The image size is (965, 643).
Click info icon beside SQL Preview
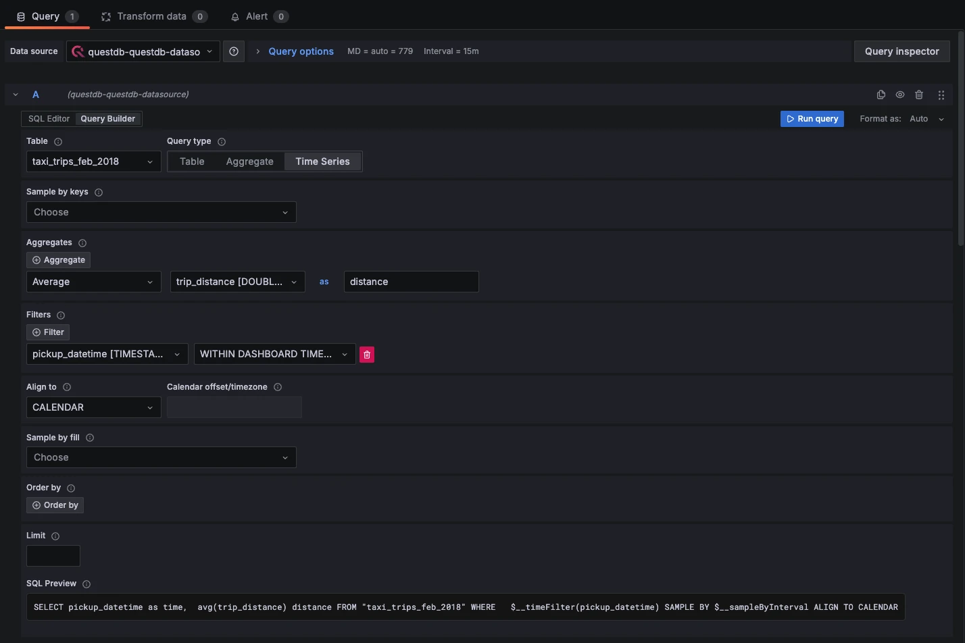[x=86, y=584]
